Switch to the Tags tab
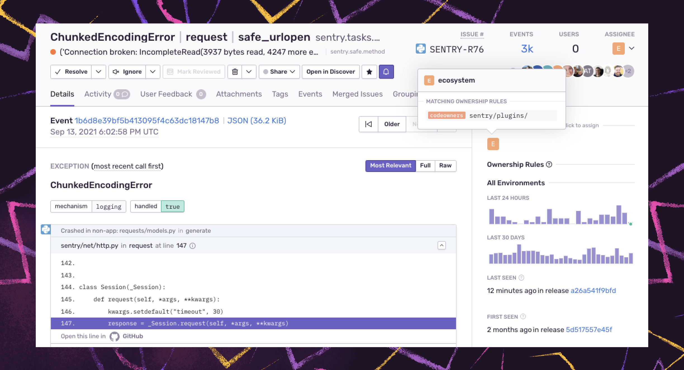 click(280, 94)
